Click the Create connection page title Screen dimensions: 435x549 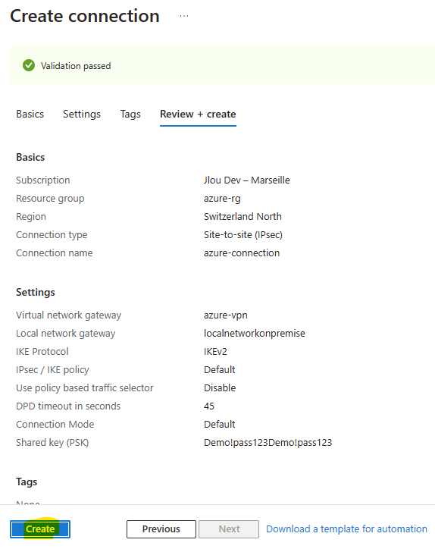(x=85, y=16)
